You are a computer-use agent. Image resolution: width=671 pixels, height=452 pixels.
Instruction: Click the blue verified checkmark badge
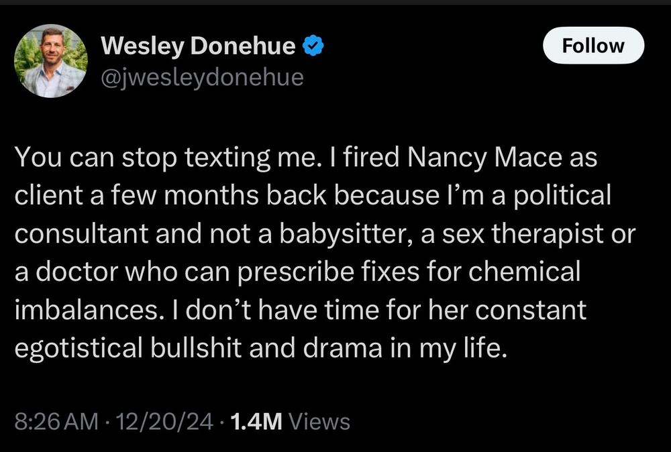point(313,46)
